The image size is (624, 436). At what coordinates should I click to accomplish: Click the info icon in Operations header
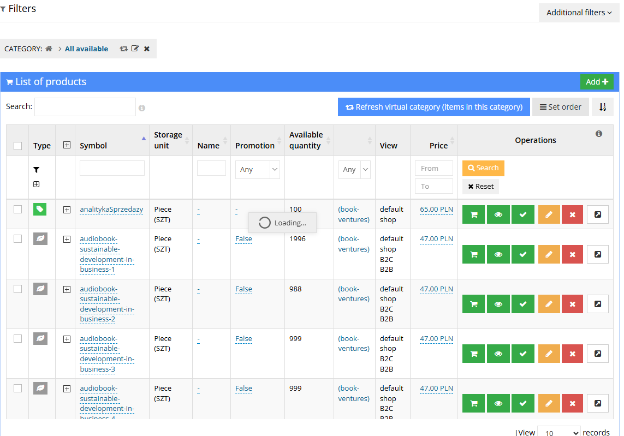coord(599,134)
